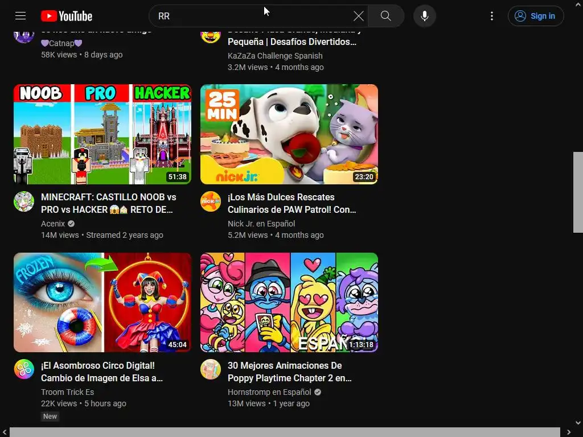Click the Sign in button
Screen dimensions: 583x437
click(x=536, y=16)
